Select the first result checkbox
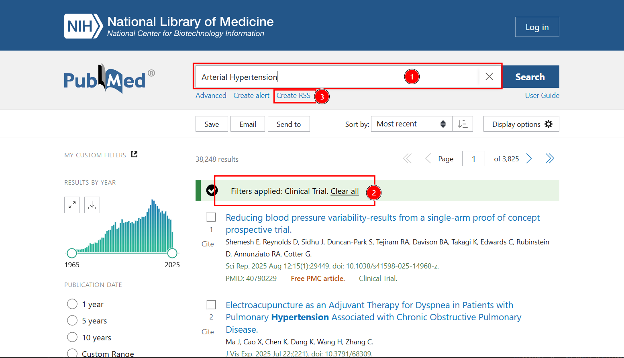 [211, 217]
